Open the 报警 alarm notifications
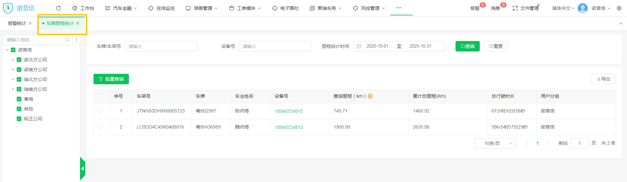 click(x=475, y=8)
